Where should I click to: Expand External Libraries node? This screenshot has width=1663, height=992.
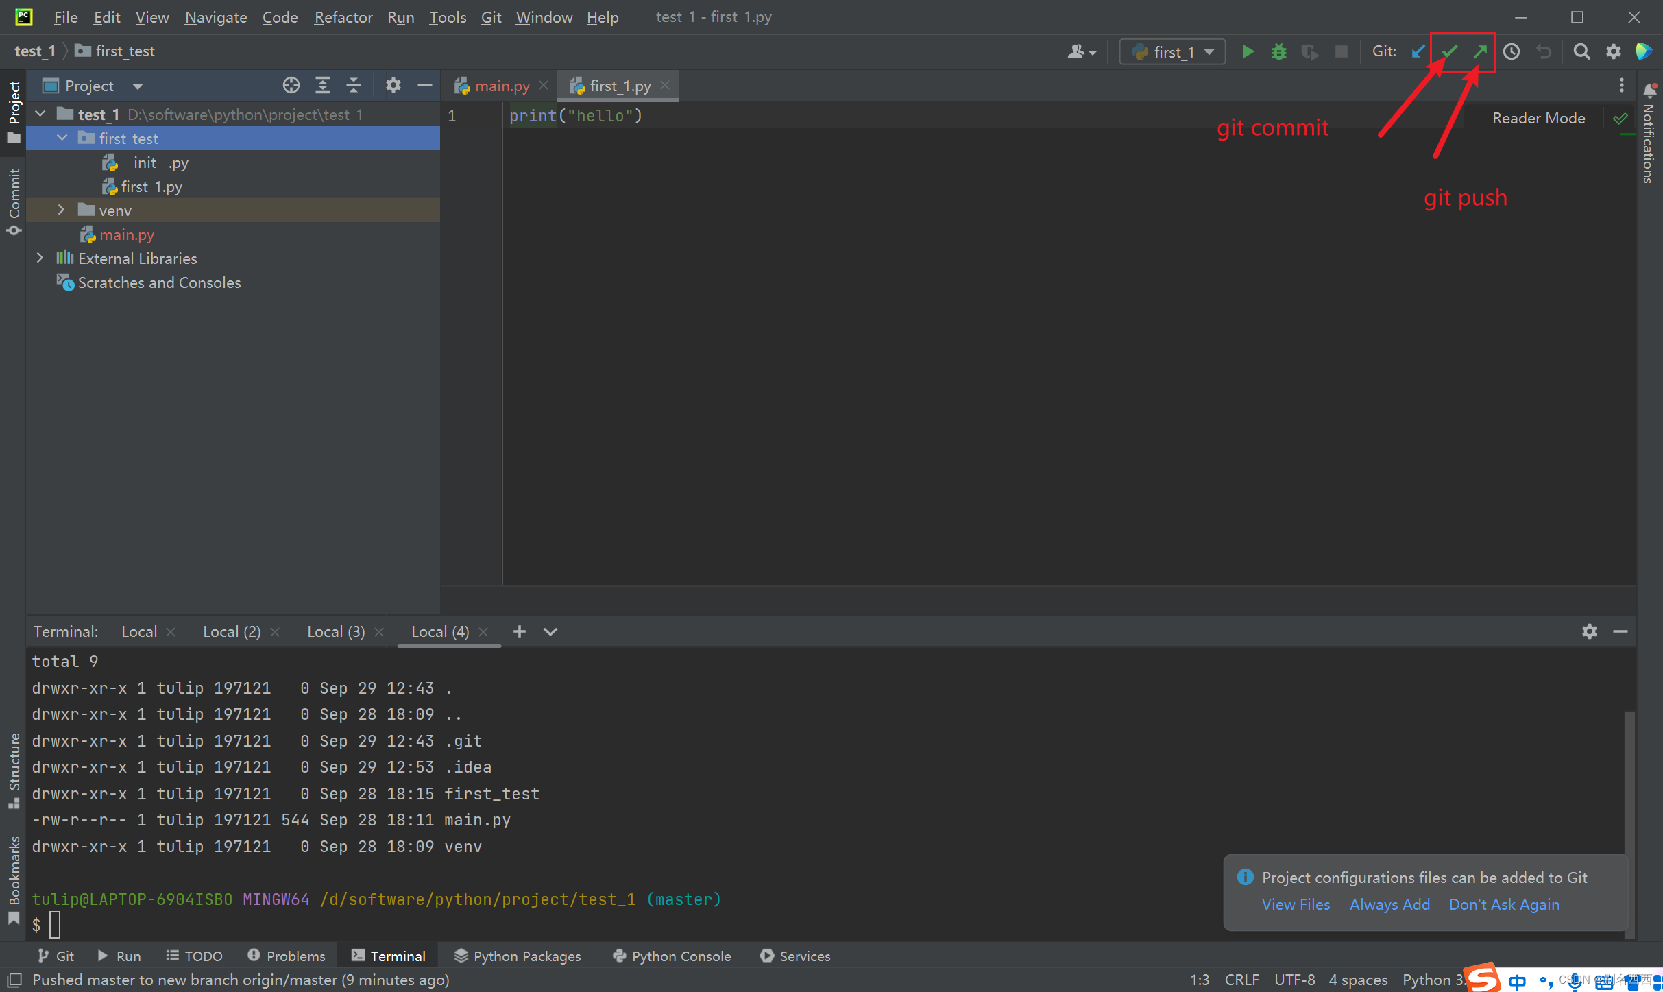(x=40, y=258)
